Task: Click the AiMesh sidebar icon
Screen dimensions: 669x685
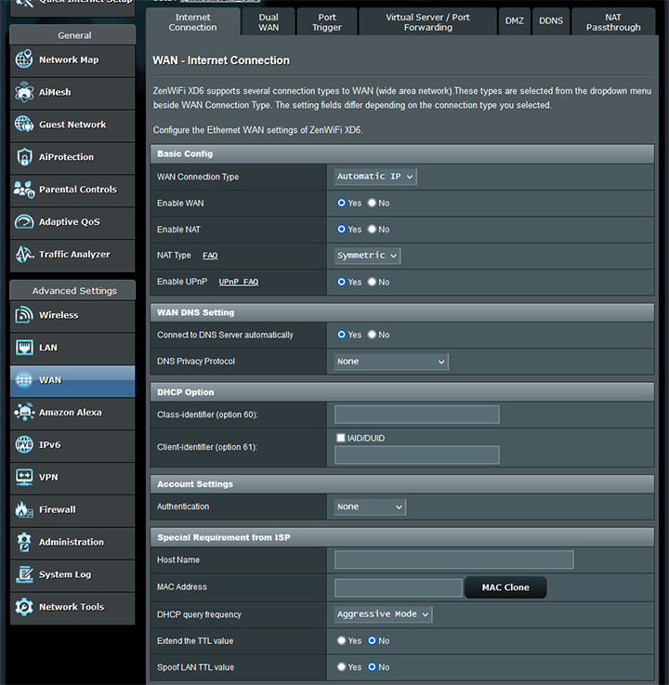Action: point(24,93)
